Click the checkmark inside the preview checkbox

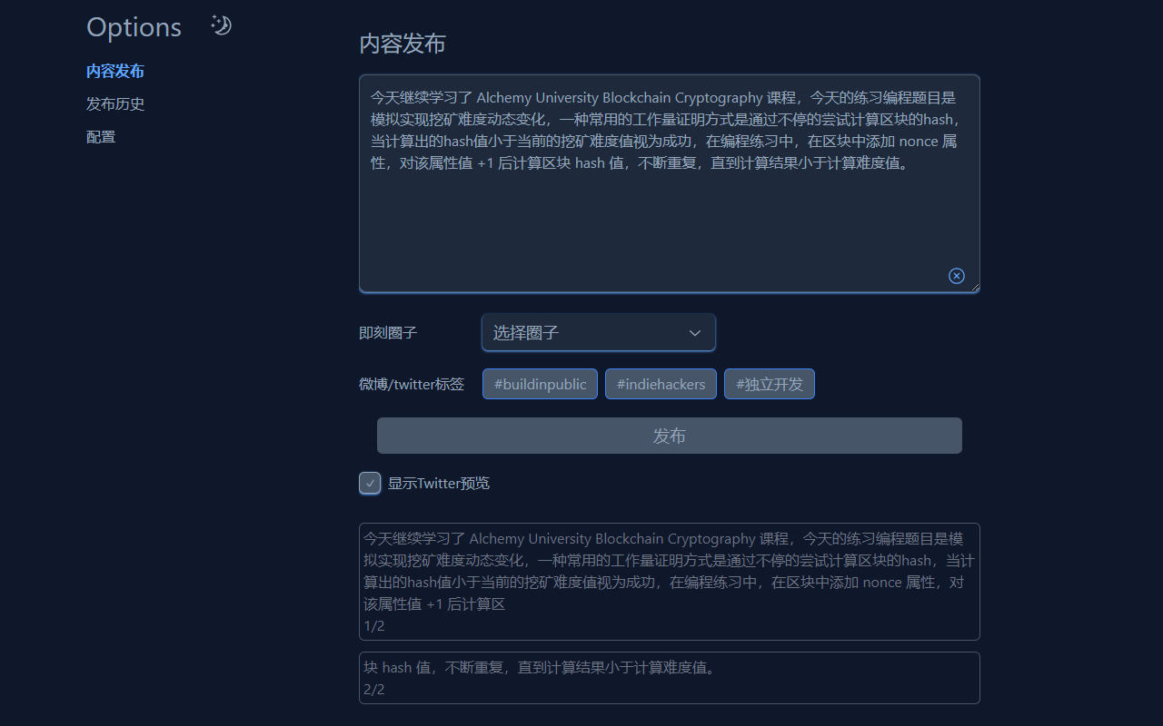(x=370, y=483)
